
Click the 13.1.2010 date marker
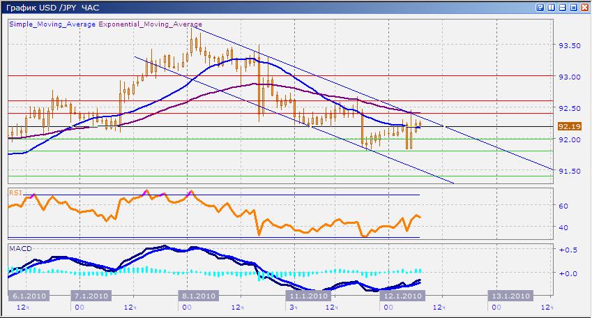coord(511,296)
